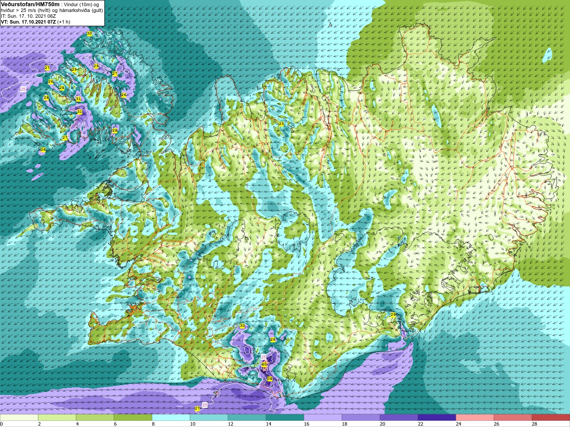
Task: Click the 'VT: Sun. 17.10.2021 07Z (+1 h)' line
Action: coord(36,22)
